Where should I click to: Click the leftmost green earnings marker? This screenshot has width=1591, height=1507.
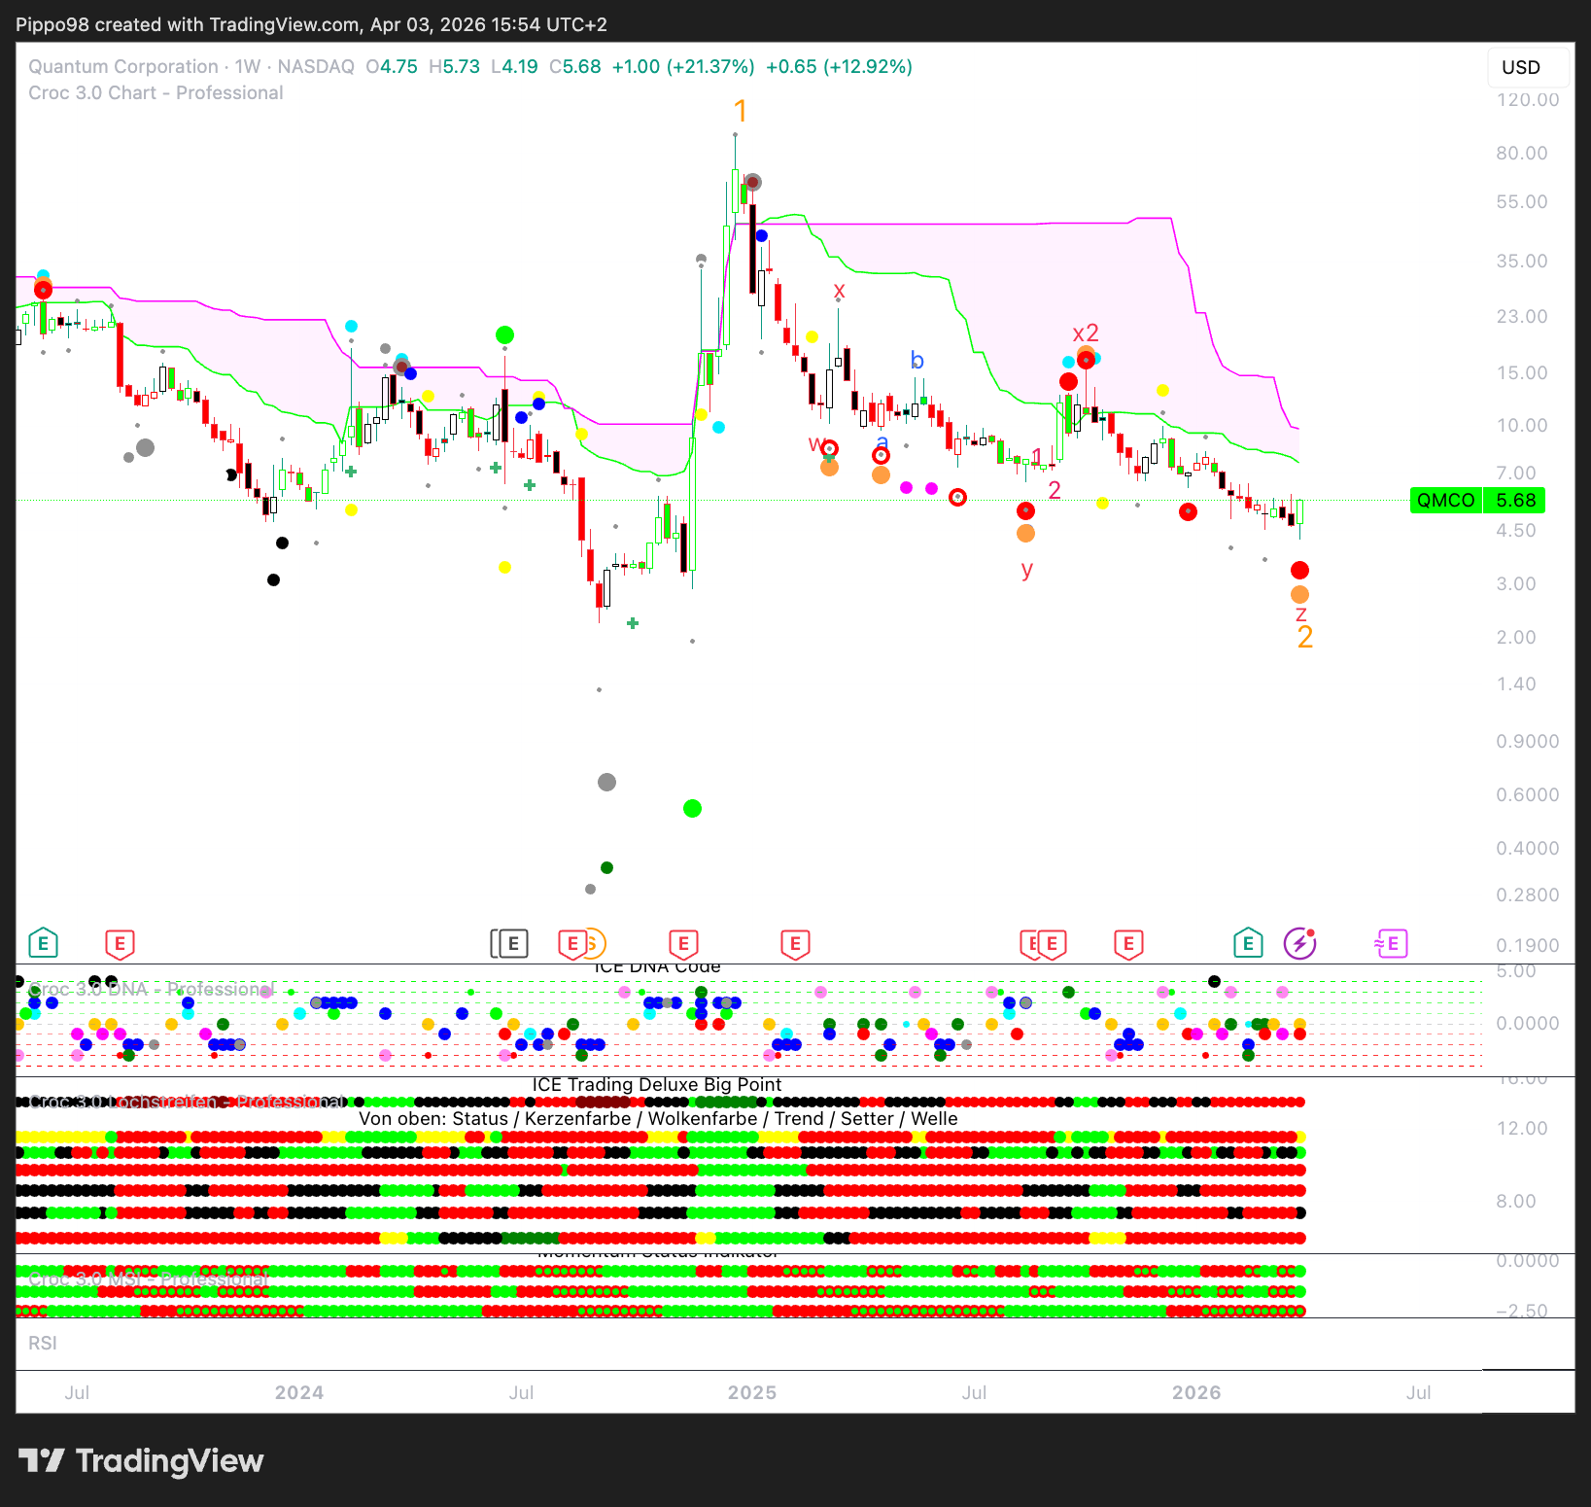(43, 943)
